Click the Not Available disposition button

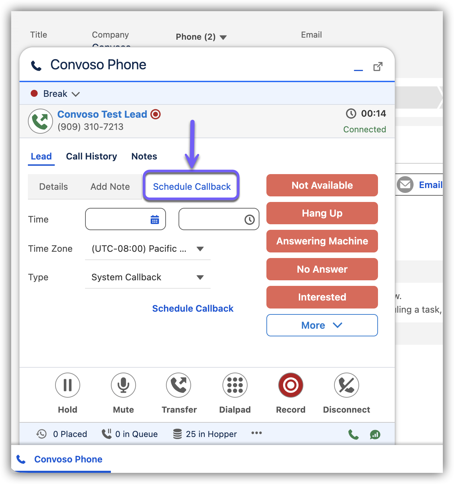[322, 185]
